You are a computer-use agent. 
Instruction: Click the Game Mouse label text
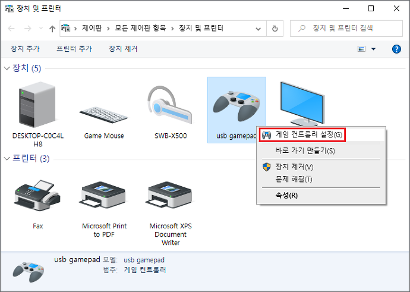[104, 136]
